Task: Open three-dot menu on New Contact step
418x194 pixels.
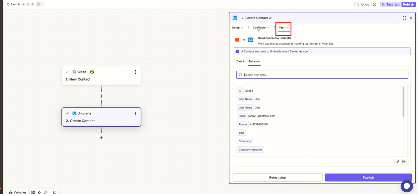Action: point(135,72)
